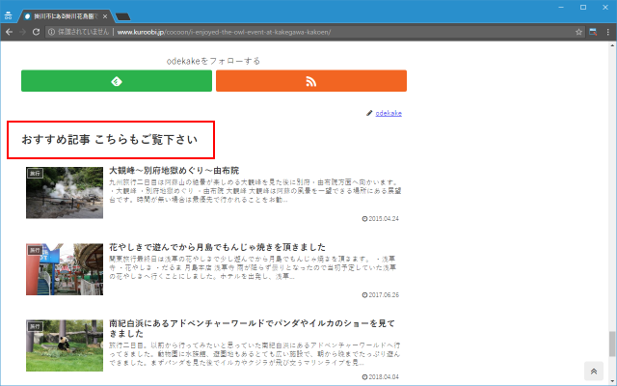Click the browser forward arrow
The height and width of the screenshot is (386, 617).
pos(22,32)
